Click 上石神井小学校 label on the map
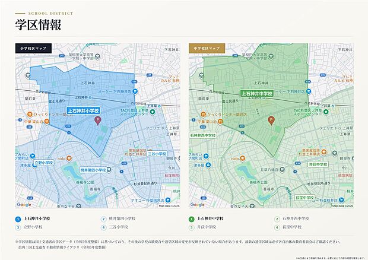The image size is (368, 260). [83, 110]
